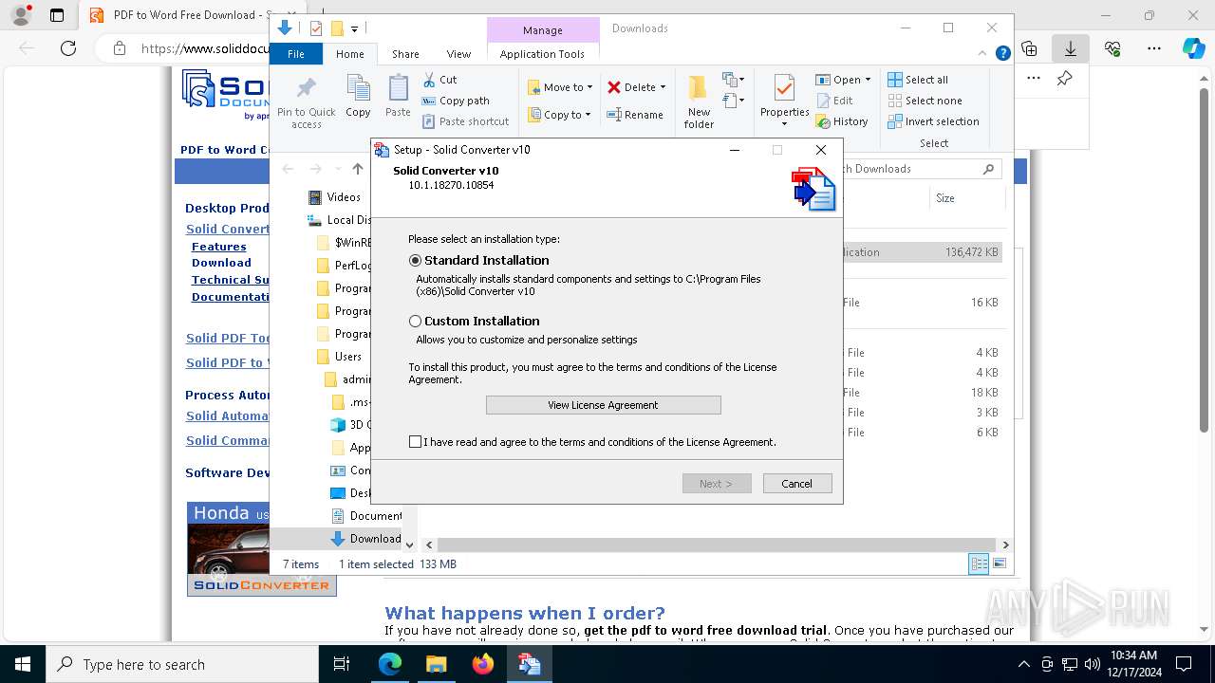Open the File tab in Explorer
Image resolution: width=1215 pixels, height=683 pixels.
tap(296, 54)
